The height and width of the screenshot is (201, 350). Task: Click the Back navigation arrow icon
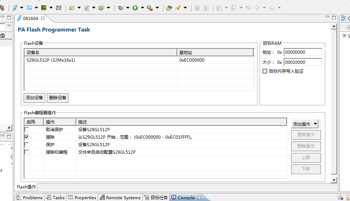[257, 8]
